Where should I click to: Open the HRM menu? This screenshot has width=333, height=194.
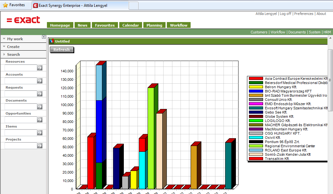pyautogui.click(x=327, y=32)
